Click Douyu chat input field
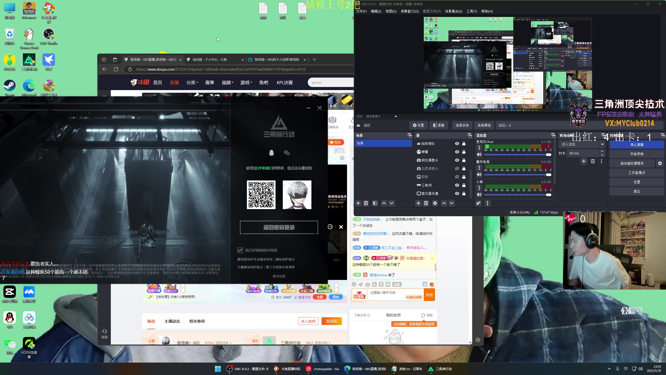Screen dimensions: 666x375 click(x=395, y=295)
